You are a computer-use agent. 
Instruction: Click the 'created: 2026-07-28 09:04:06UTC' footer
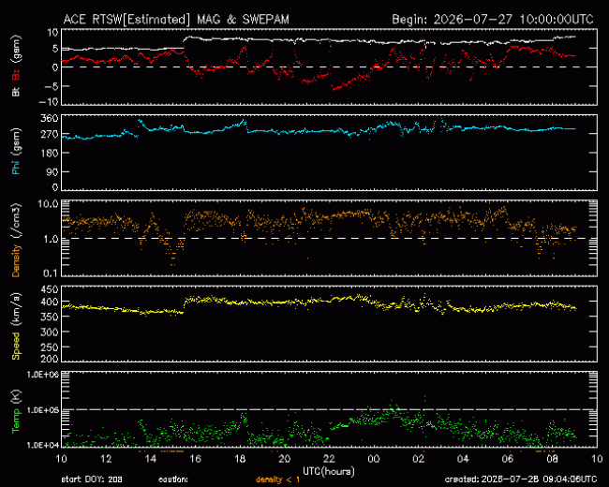coord(521,480)
